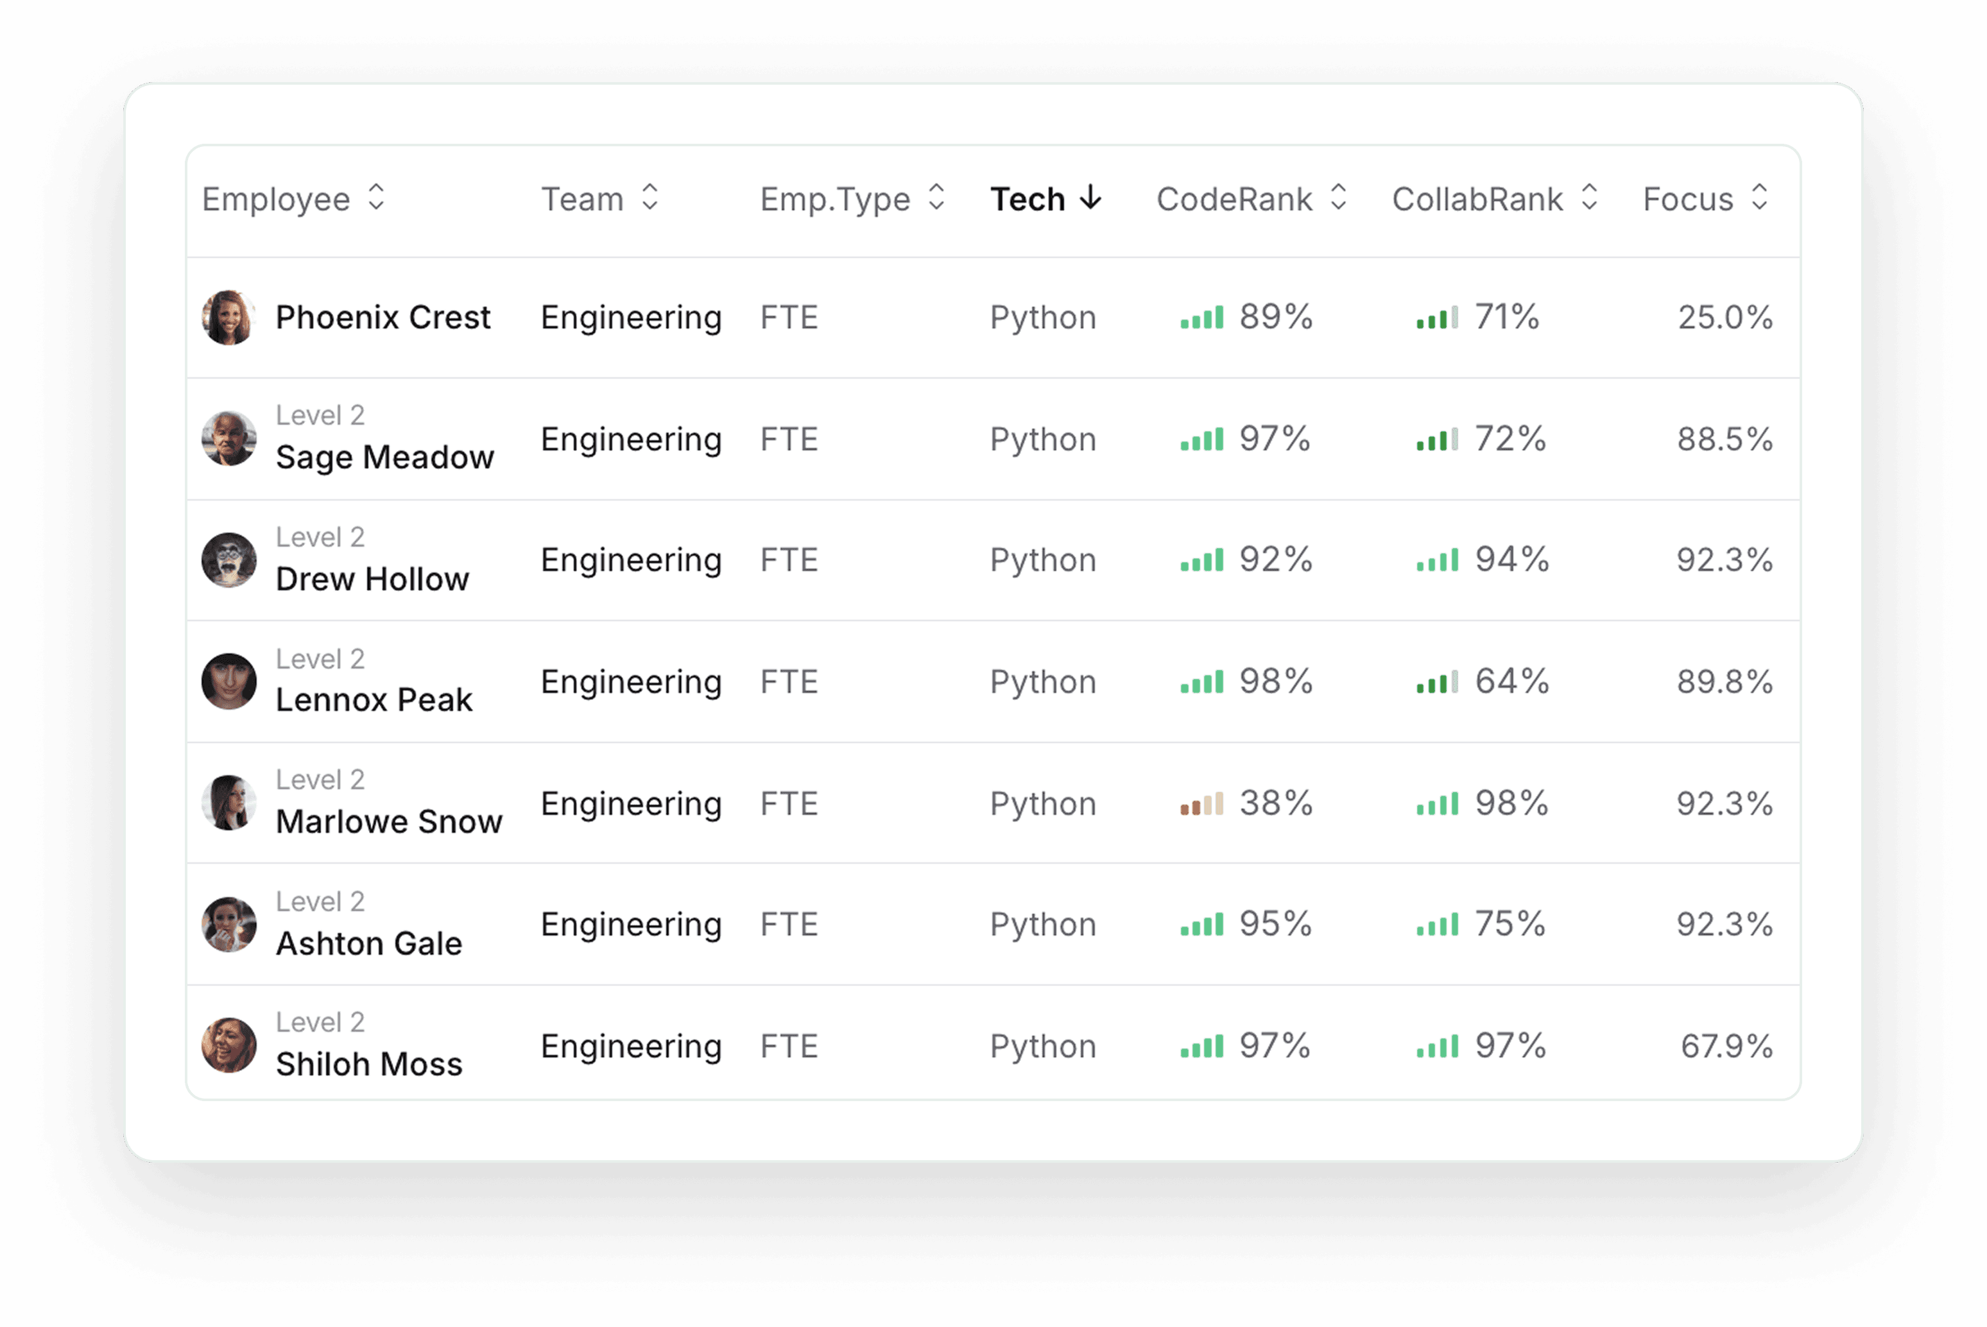
Task: Click the CodeRank column header text
Action: [1234, 200]
